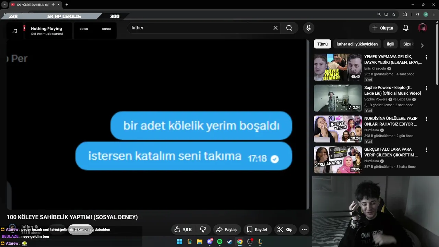The image size is (439, 247).
Task: Open Chrome profile M avatar
Action: click(x=426, y=14)
